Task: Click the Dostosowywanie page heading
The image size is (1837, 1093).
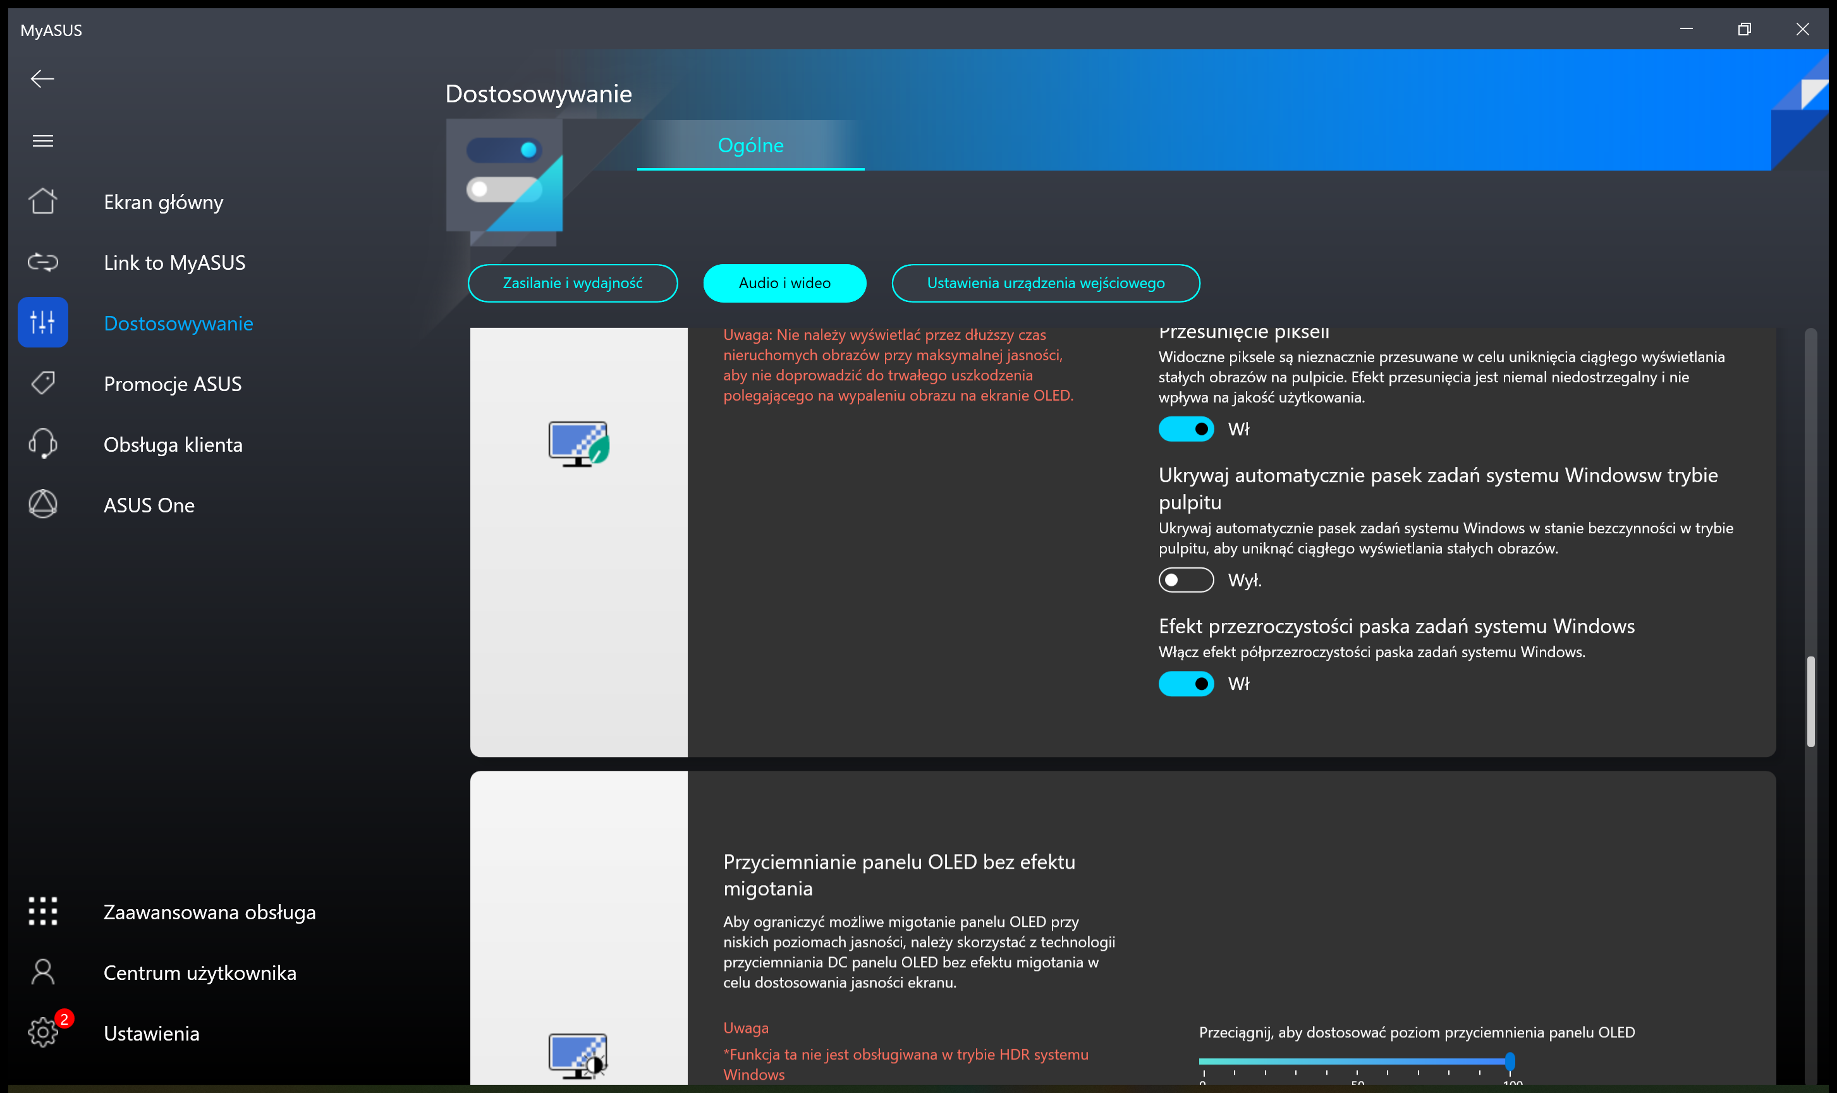Action: pyautogui.click(x=539, y=94)
